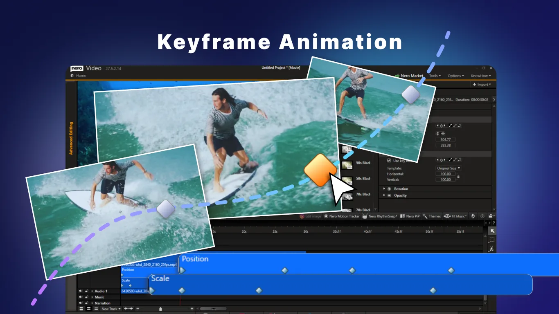Click the 283.38 position value field
The image size is (559, 314).
click(x=446, y=145)
